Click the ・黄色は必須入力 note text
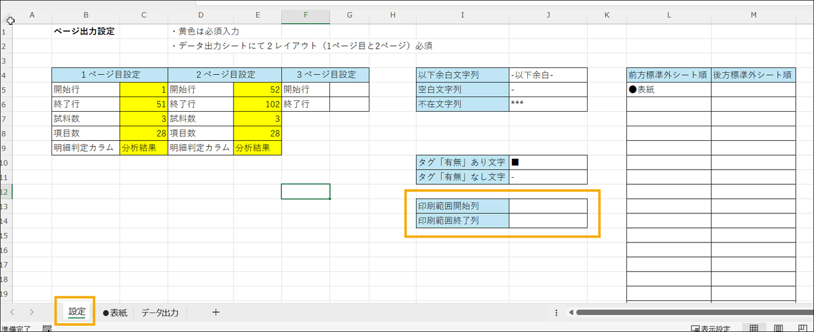 tap(204, 31)
